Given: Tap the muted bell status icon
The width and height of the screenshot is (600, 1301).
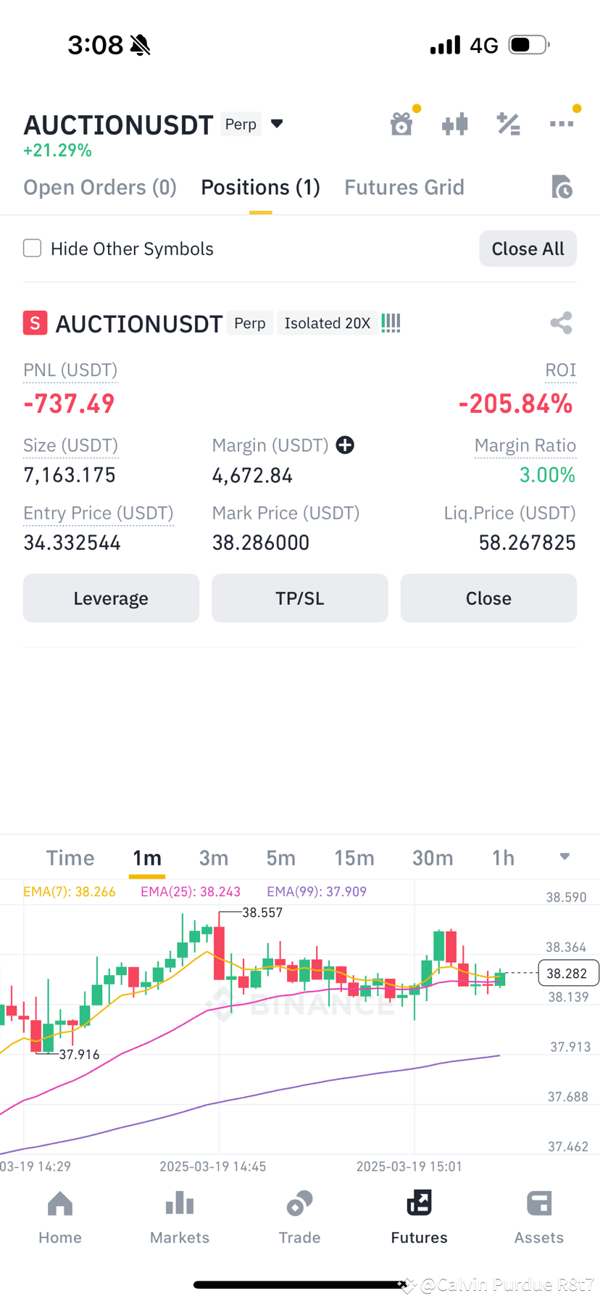Looking at the screenshot, I should point(141,45).
